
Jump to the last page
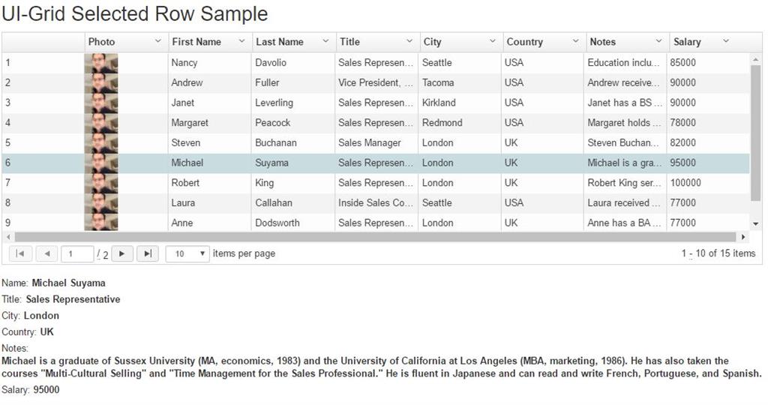pyautogui.click(x=148, y=253)
